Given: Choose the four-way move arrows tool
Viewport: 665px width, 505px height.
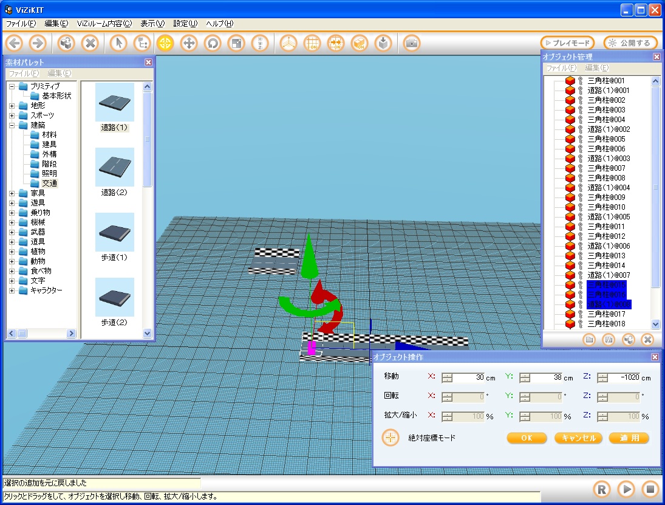Looking at the screenshot, I should coord(189,43).
